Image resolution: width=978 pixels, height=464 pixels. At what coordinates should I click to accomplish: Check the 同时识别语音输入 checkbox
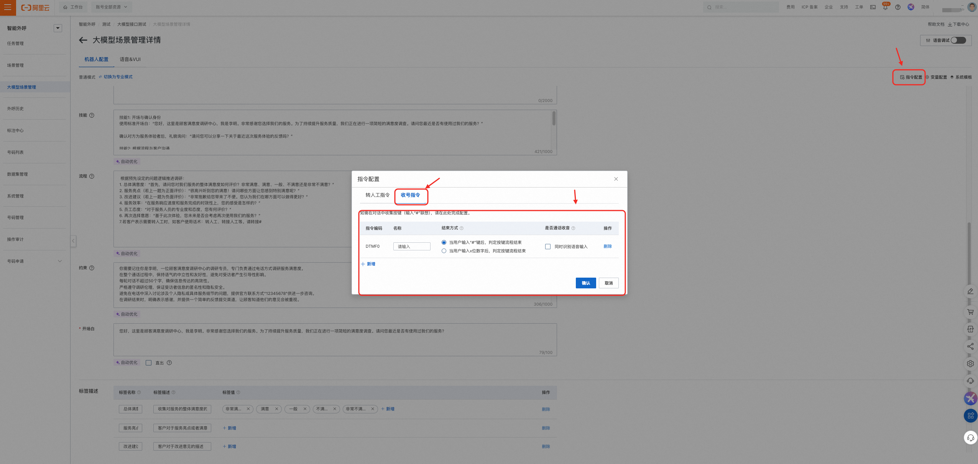point(548,247)
